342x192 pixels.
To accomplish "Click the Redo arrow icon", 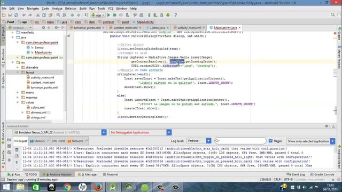I will click(30, 15).
